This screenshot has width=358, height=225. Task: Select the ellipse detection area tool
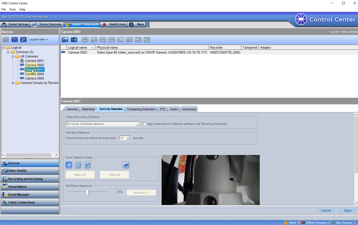(x=78, y=165)
